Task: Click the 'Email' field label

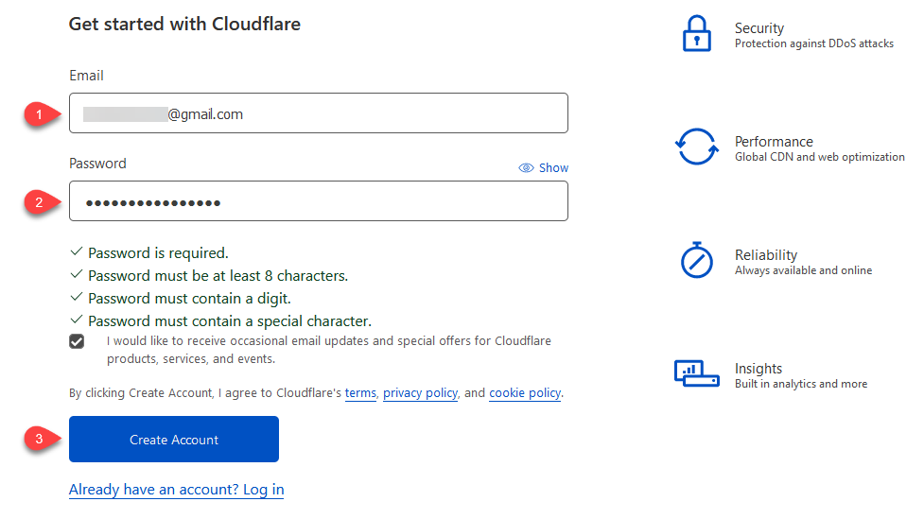Action: 86,76
